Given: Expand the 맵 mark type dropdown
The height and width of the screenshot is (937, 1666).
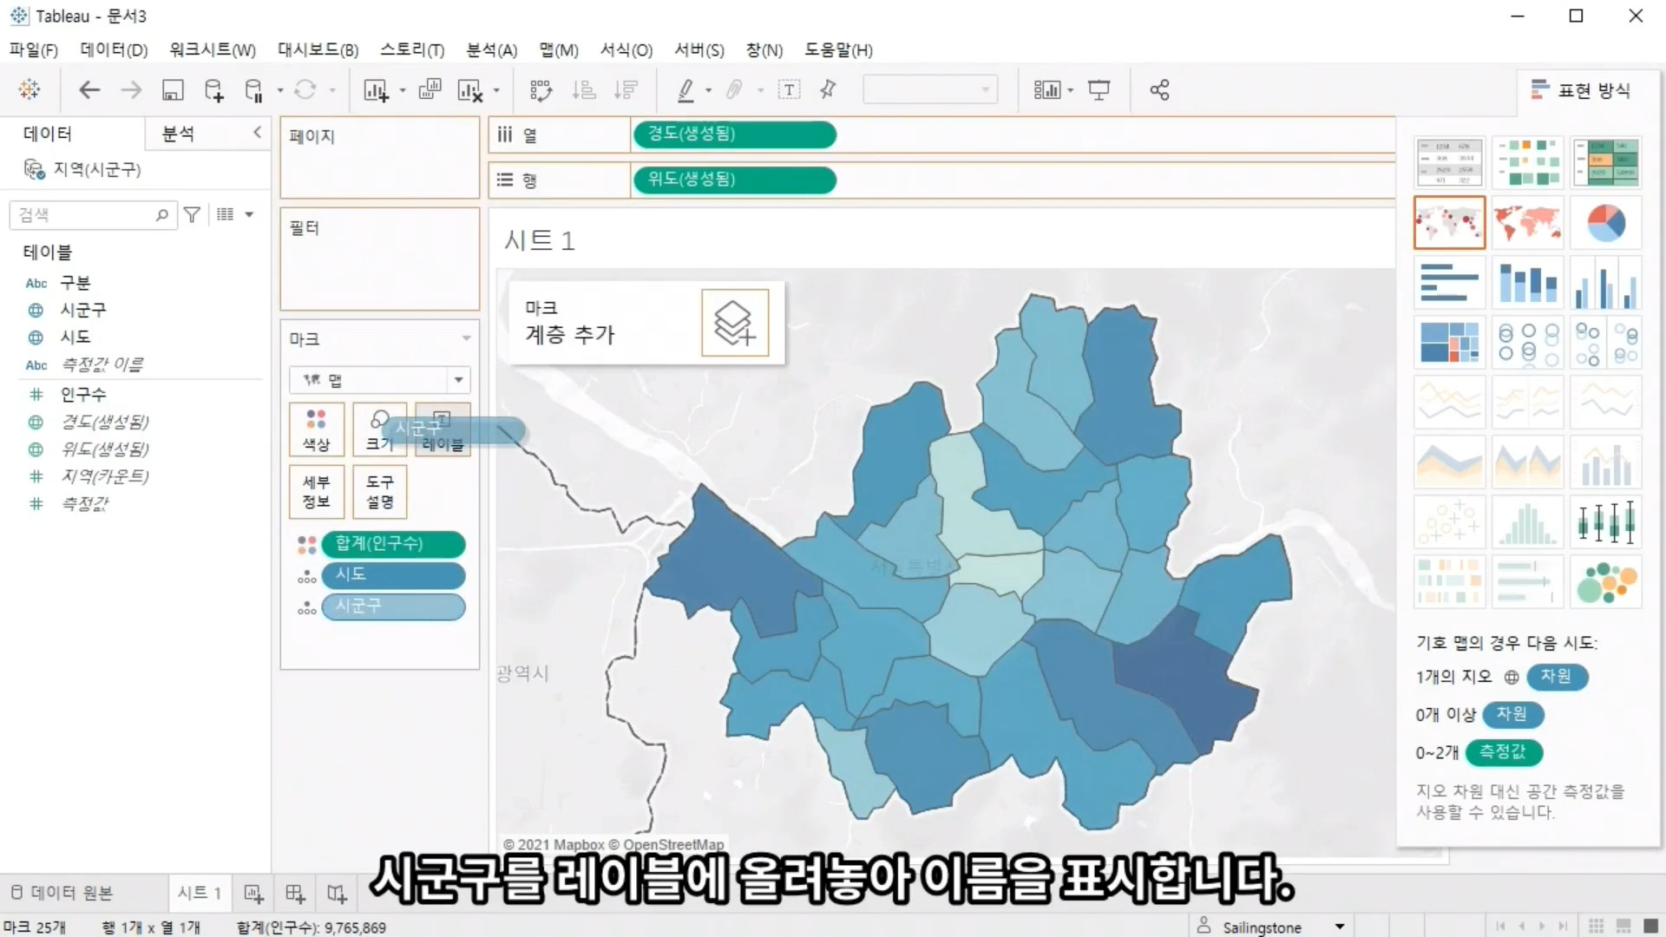Looking at the screenshot, I should pyautogui.click(x=458, y=380).
